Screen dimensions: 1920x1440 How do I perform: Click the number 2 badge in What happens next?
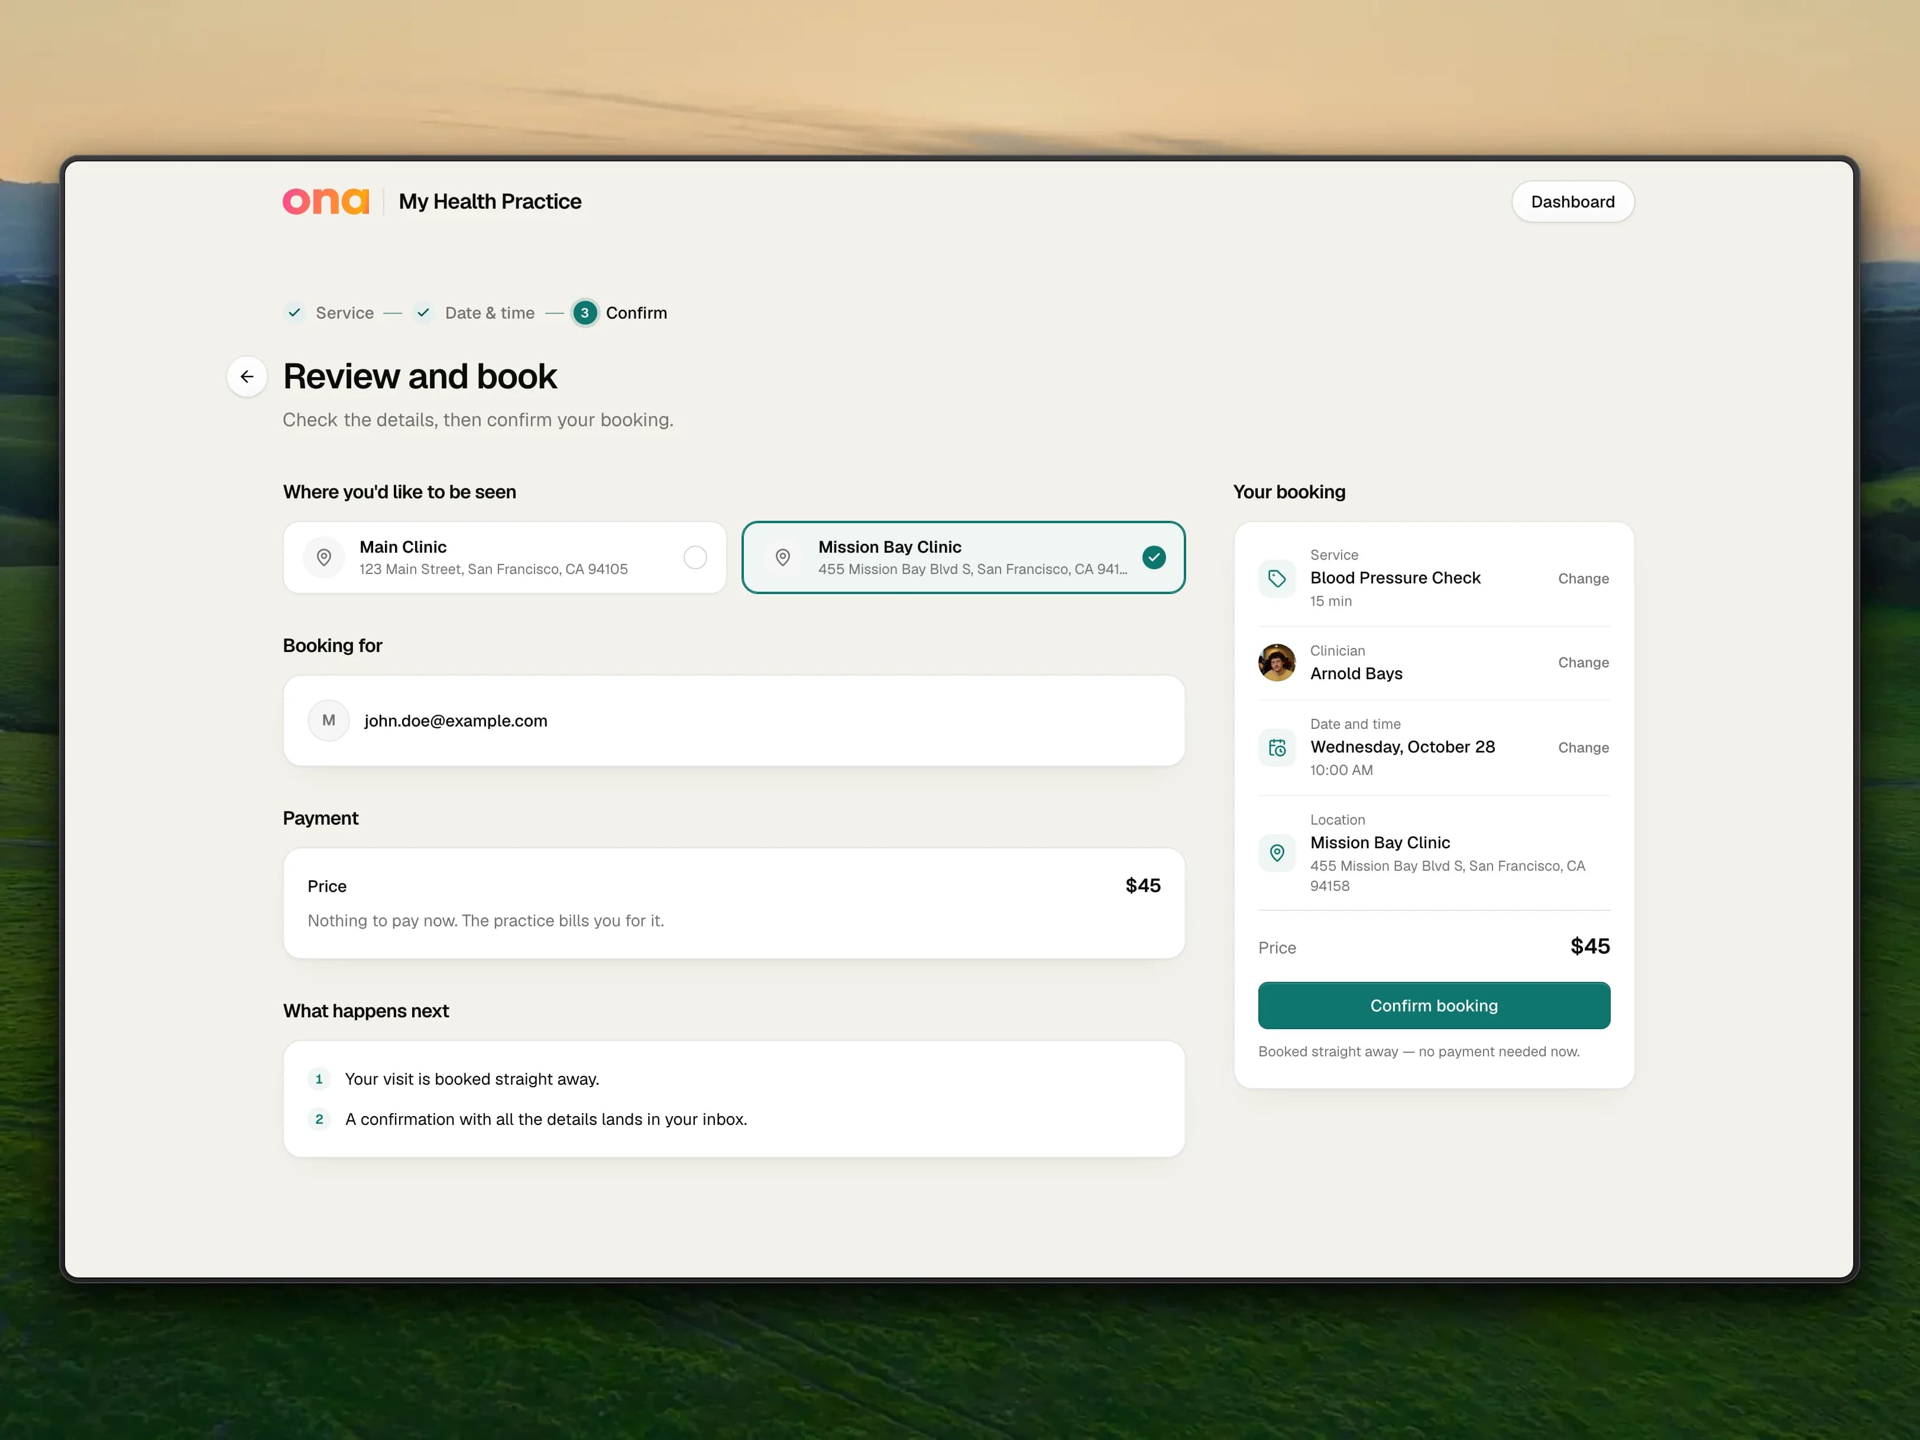319,1119
